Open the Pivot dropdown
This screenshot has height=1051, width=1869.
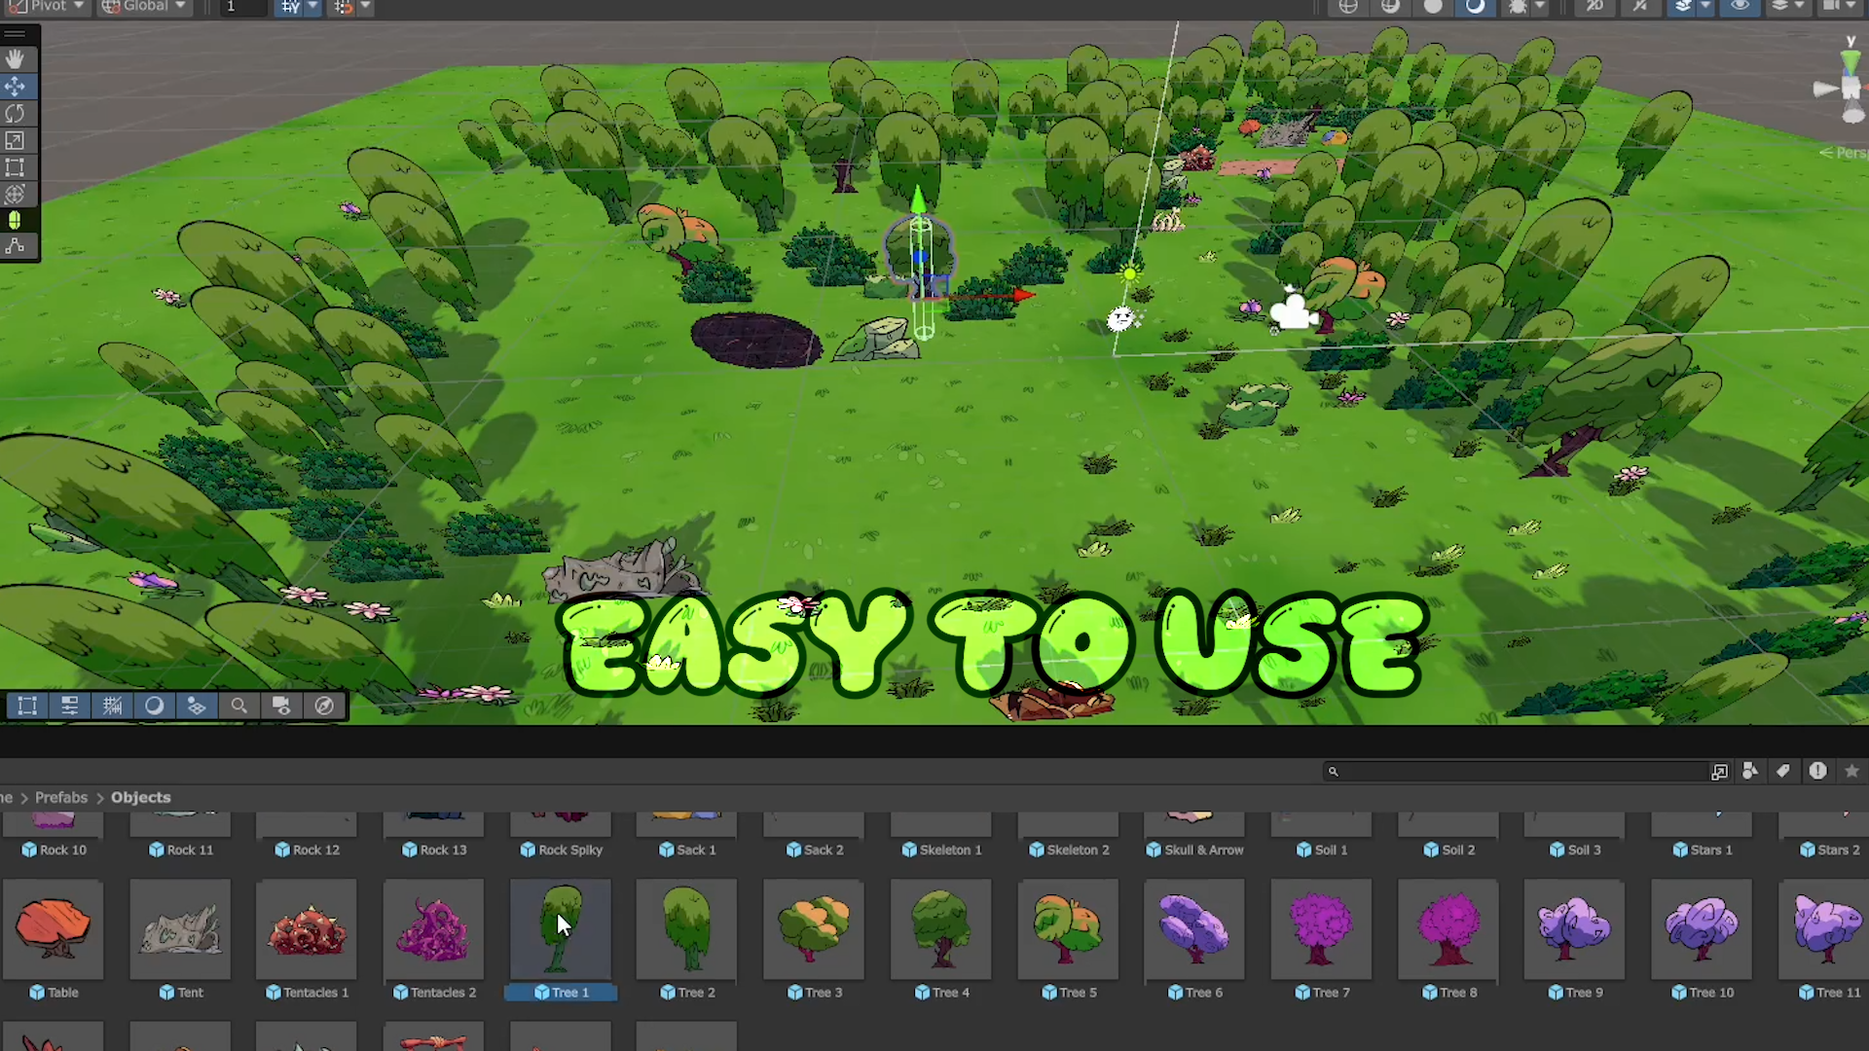pos(48,7)
